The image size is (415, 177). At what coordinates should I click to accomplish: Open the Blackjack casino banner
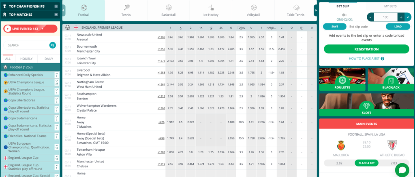click(391, 79)
